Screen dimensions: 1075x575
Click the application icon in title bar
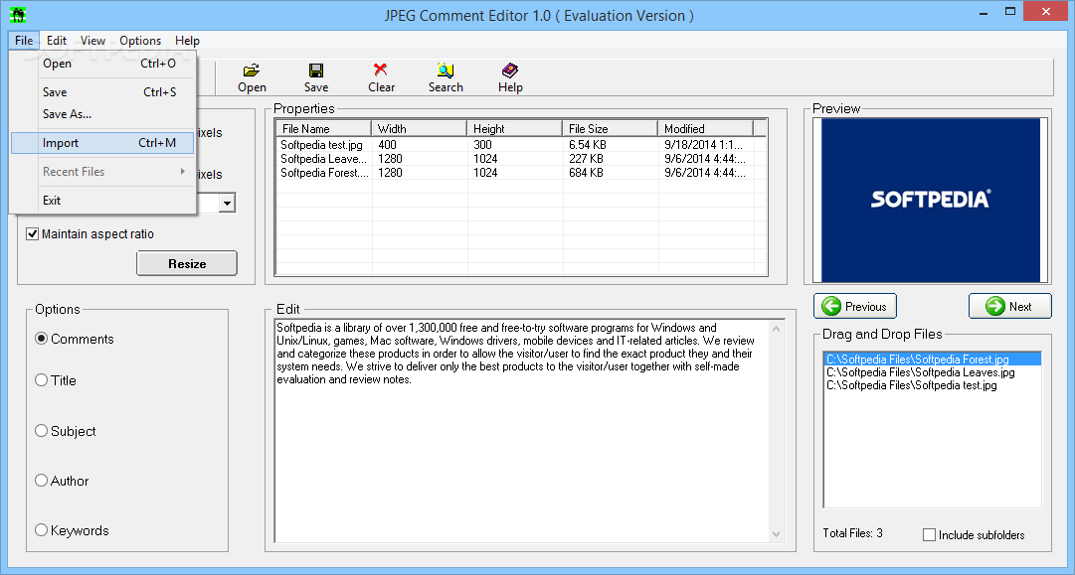(x=19, y=14)
